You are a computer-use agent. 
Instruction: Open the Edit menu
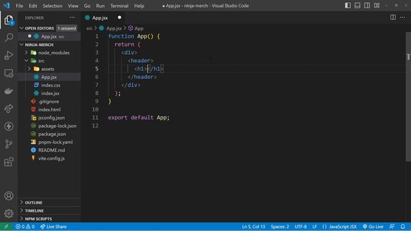click(33, 6)
